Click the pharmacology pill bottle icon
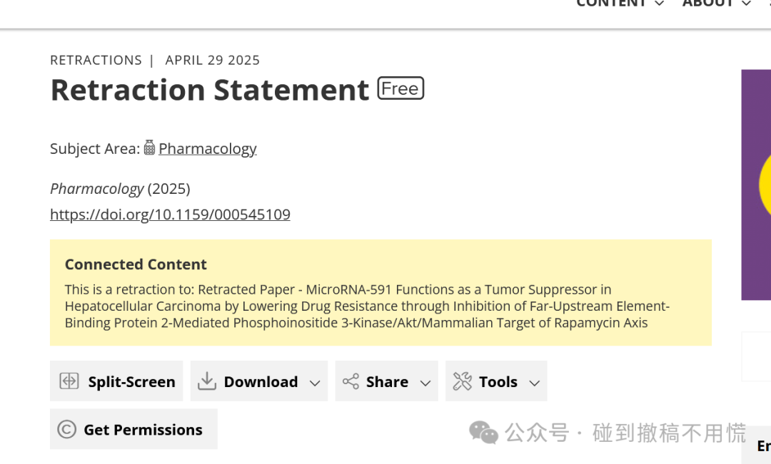Viewport: 771px width, 464px height. (149, 148)
